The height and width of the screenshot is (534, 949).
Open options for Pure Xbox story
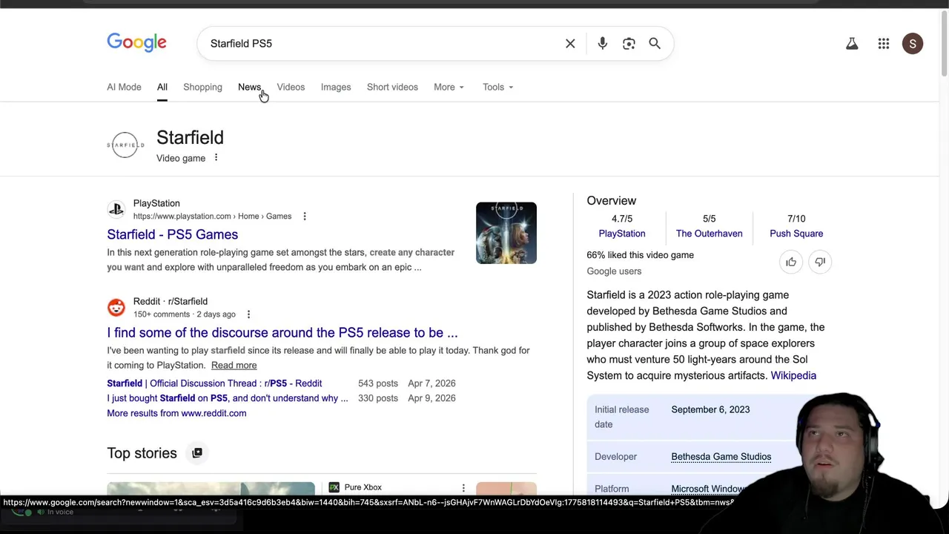click(463, 487)
